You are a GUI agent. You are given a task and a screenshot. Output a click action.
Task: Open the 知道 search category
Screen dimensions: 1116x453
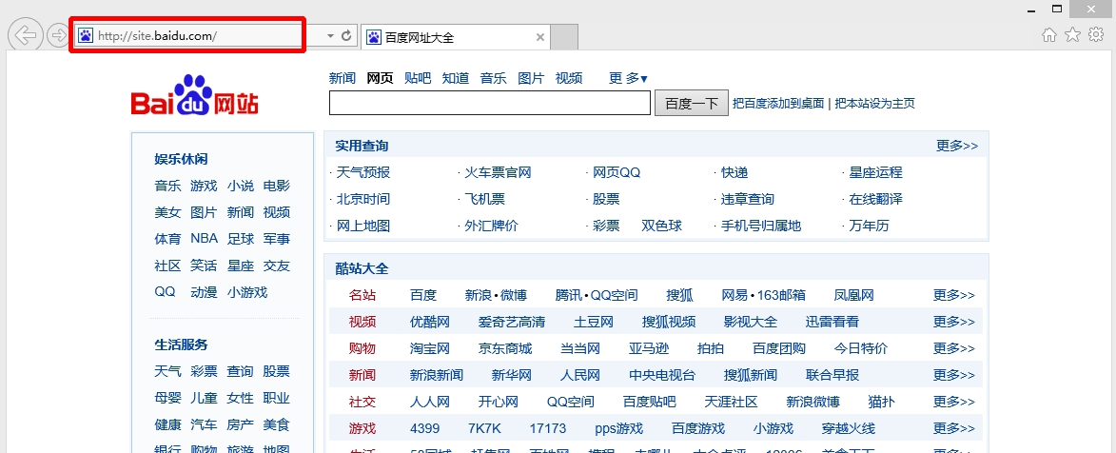[x=456, y=78]
